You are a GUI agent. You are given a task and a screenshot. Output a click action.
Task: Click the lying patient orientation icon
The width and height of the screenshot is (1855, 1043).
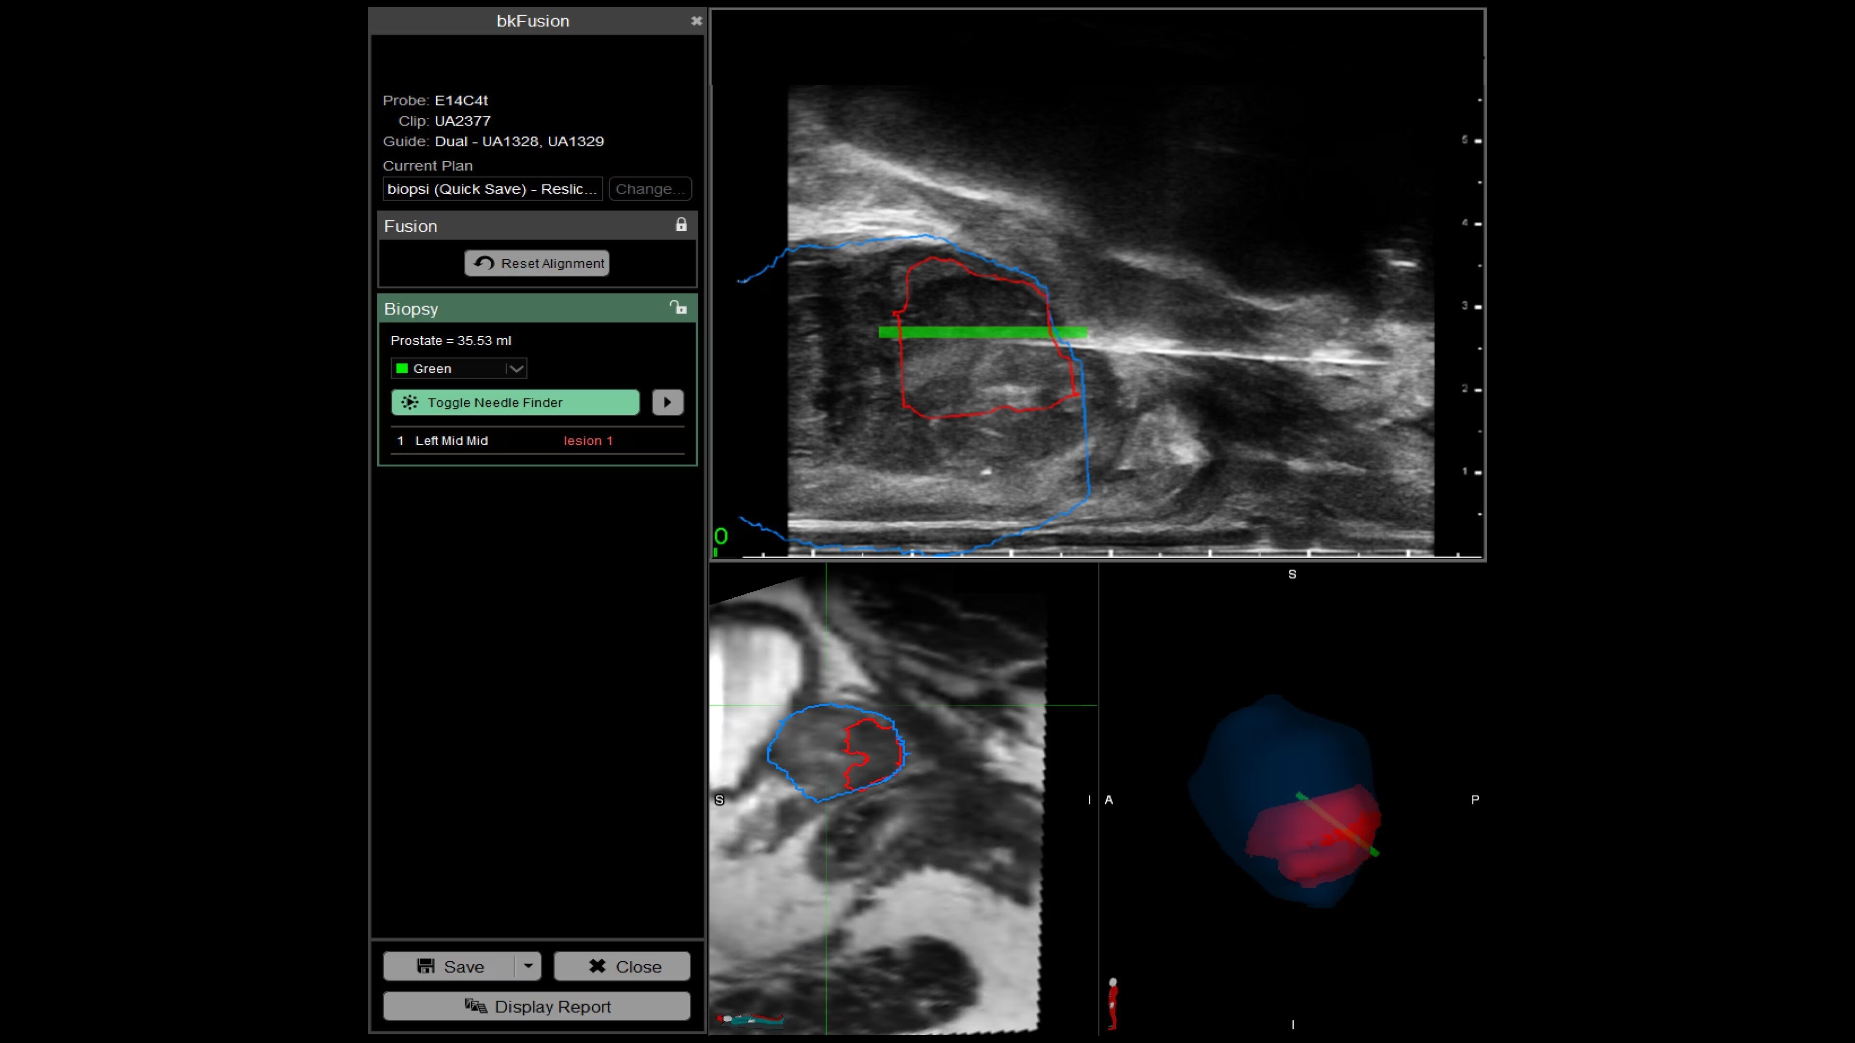749,1018
